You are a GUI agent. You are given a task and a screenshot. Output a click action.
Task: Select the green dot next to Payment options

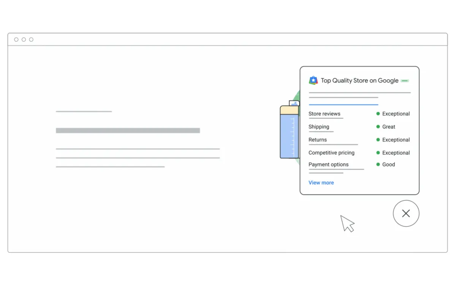[x=378, y=164]
